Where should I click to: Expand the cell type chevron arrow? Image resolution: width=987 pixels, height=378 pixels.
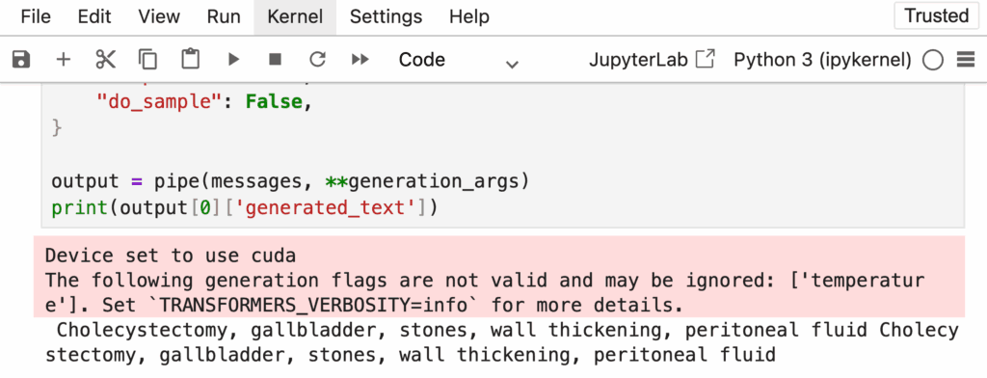(513, 64)
